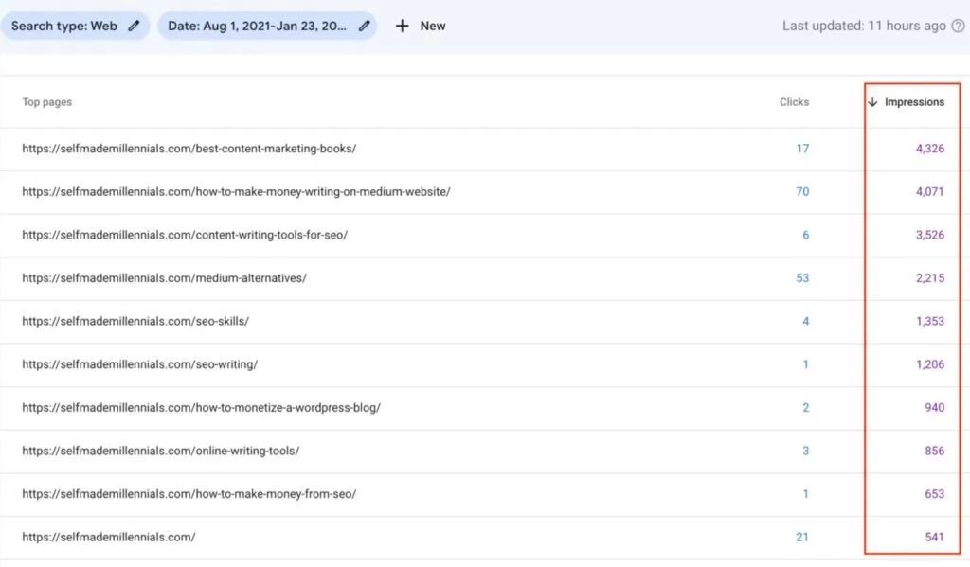This screenshot has width=970, height=567.
Task: Edit the Date range filter pencil
Action: pyautogui.click(x=364, y=27)
